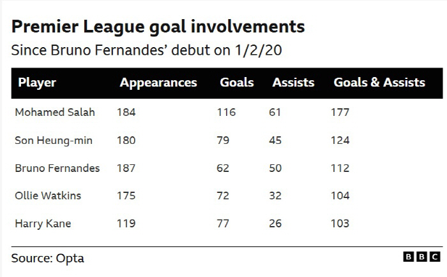
Task: Select the Son Heung-min row name
Action: (x=54, y=141)
